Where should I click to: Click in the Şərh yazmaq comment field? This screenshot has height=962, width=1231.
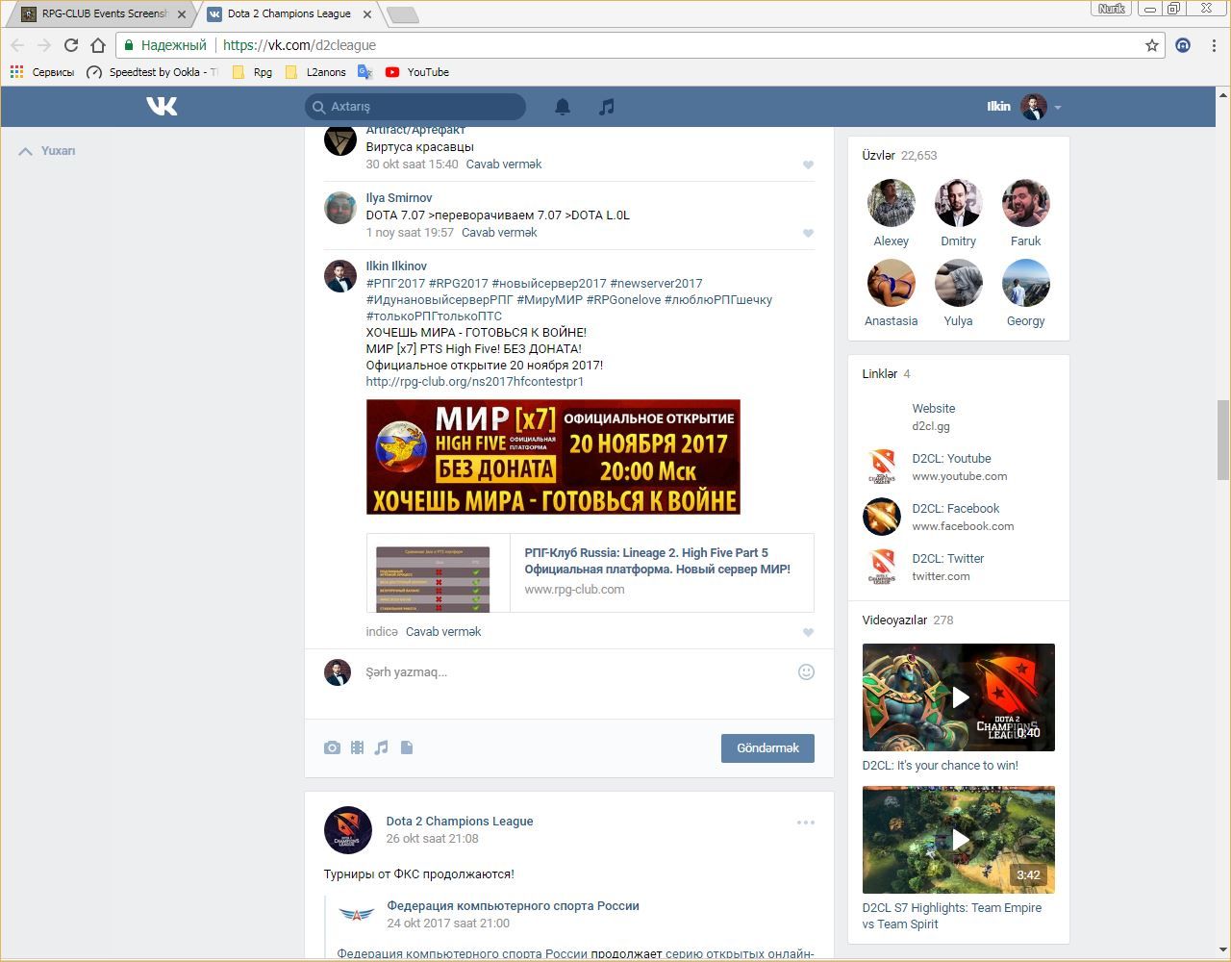577,672
